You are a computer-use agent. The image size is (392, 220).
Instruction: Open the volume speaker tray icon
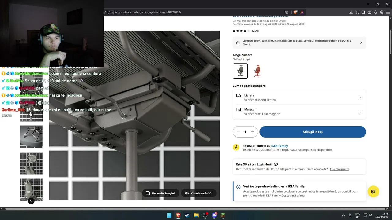click(x=370, y=215)
